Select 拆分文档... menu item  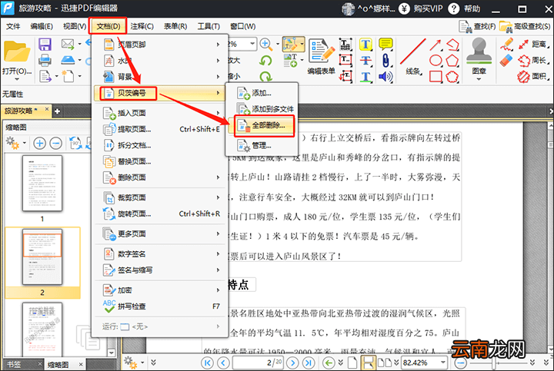[x=160, y=145]
